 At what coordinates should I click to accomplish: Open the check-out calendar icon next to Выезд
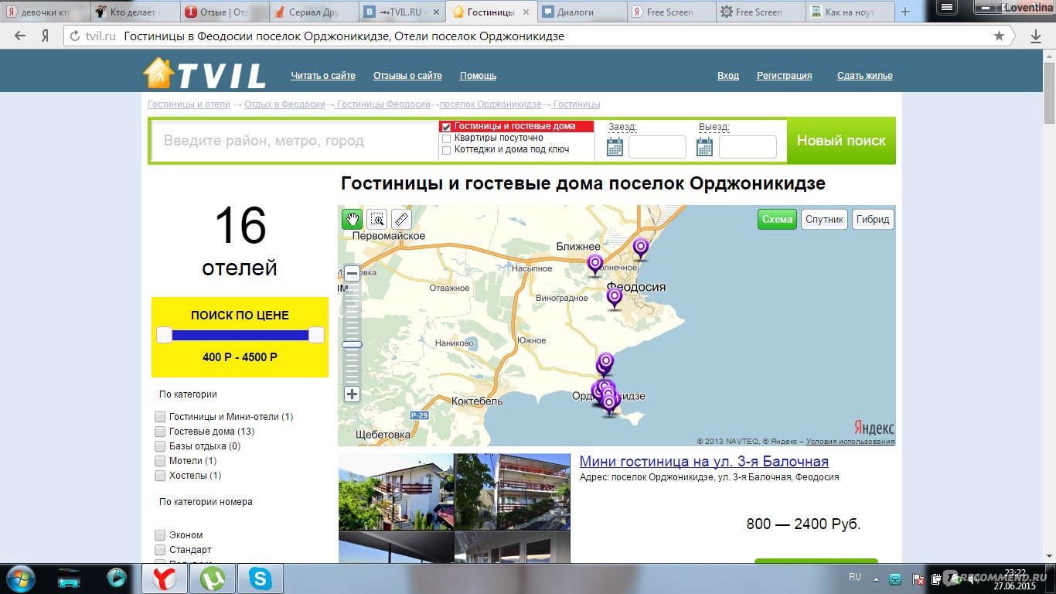[704, 147]
